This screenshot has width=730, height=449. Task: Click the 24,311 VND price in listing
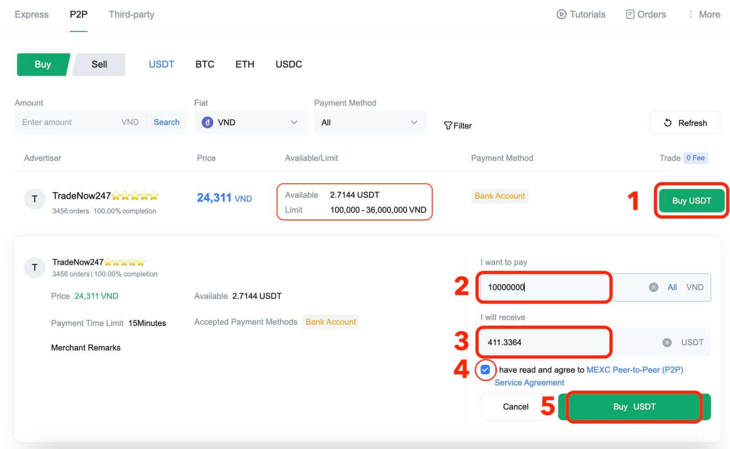pos(224,198)
